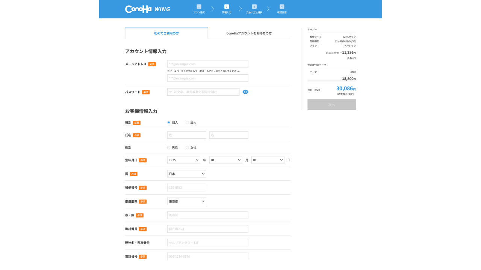Click the アカウント情報入力 heading

click(x=146, y=51)
